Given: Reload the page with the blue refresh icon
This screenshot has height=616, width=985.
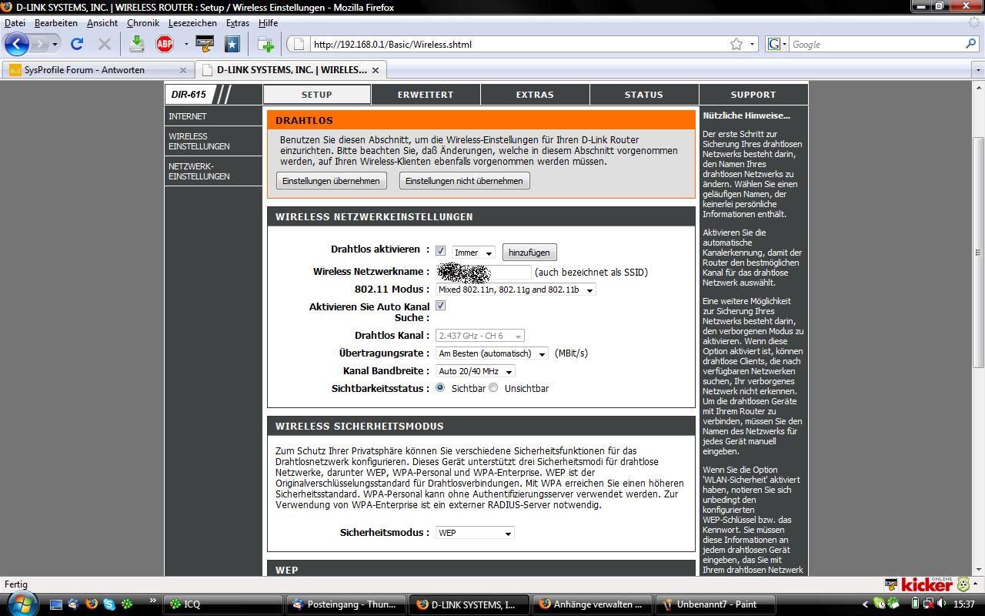Looking at the screenshot, I should coord(77,44).
